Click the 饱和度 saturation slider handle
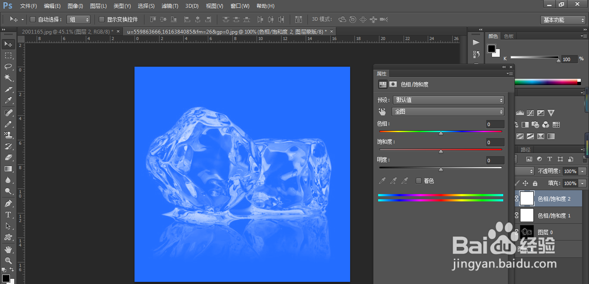 pos(441,151)
